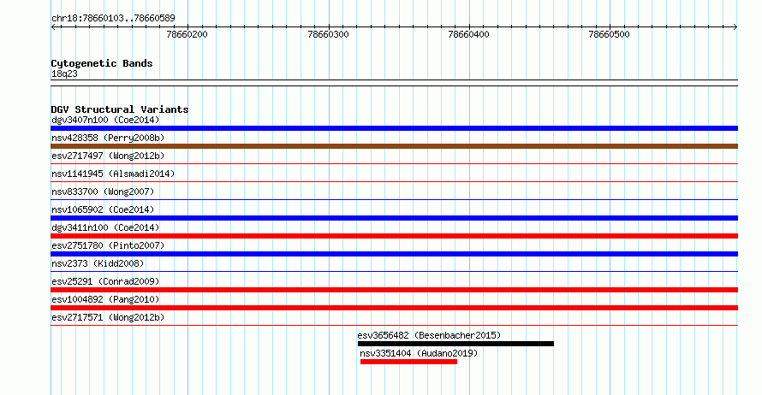Select the dgv3411n100 (Coe2014) label
The image size is (762, 395).
pos(105,227)
